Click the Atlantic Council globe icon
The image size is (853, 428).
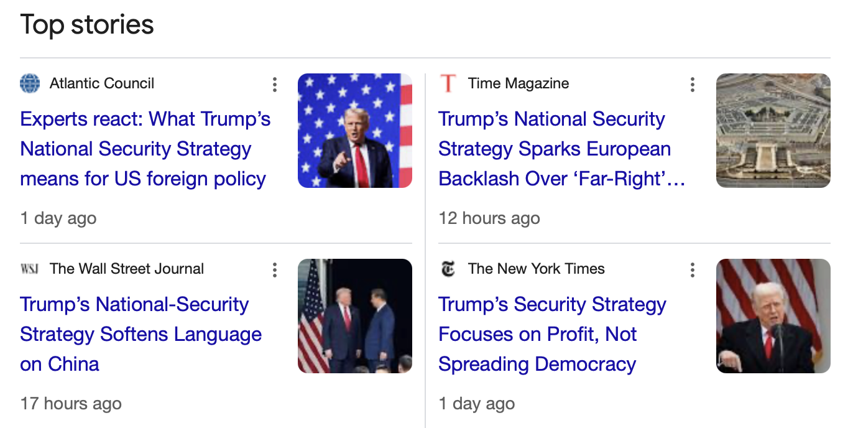click(30, 83)
